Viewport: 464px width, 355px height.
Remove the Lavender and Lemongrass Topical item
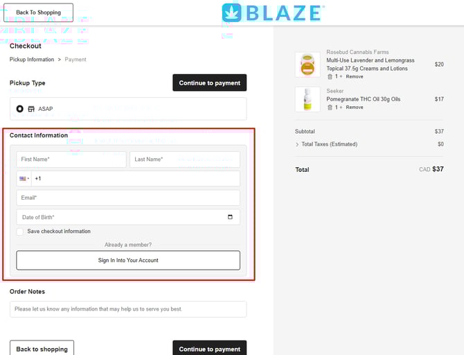pos(355,77)
